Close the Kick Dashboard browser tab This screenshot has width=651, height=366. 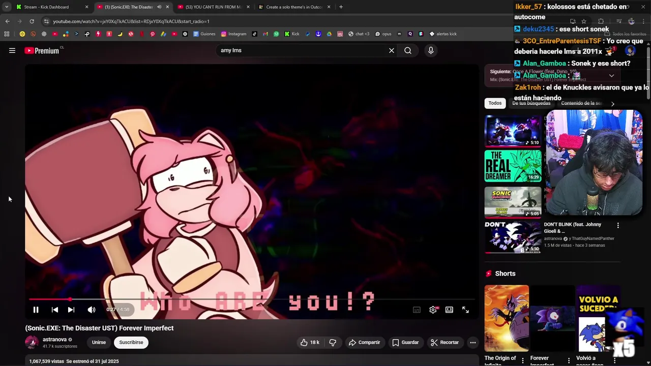86,7
